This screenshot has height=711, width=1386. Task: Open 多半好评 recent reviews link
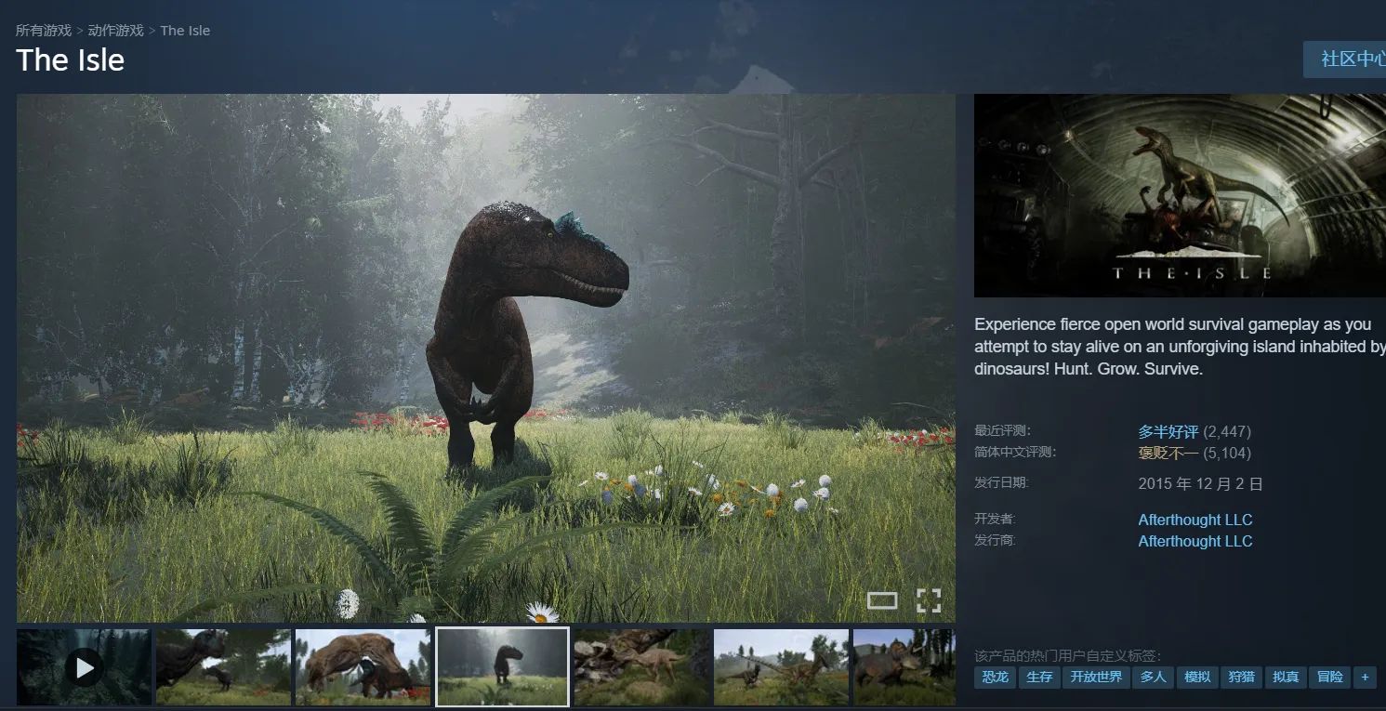[1168, 431]
